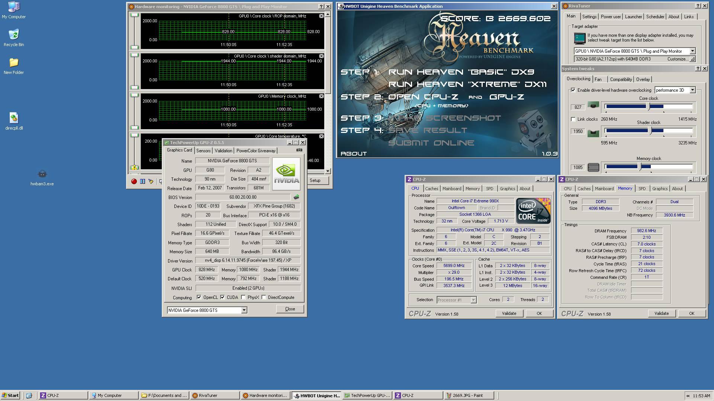Enable the Link clocks checkbox

tap(573, 119)
